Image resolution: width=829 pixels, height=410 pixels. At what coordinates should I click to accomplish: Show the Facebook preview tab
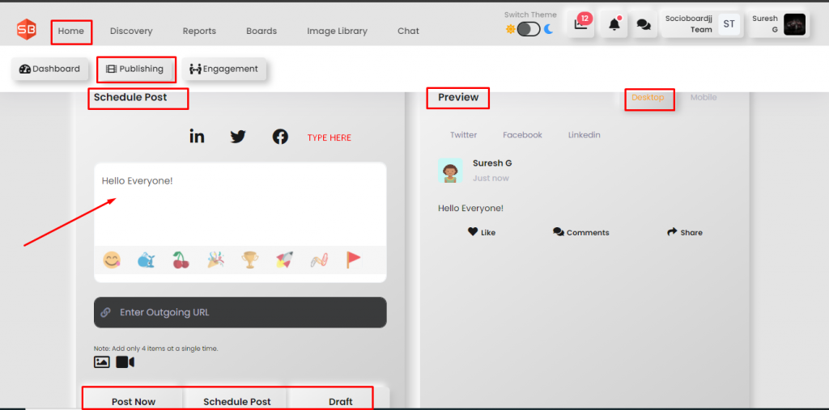[522, 135]
